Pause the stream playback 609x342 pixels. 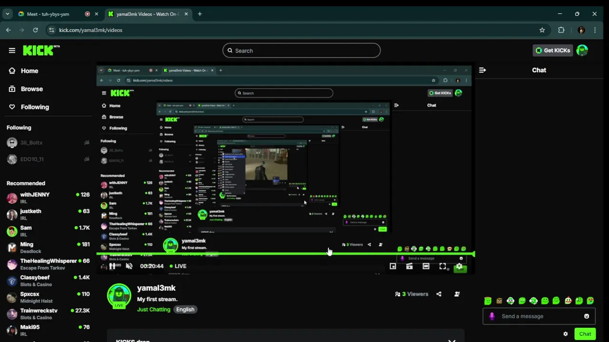[x=112, y=266]
